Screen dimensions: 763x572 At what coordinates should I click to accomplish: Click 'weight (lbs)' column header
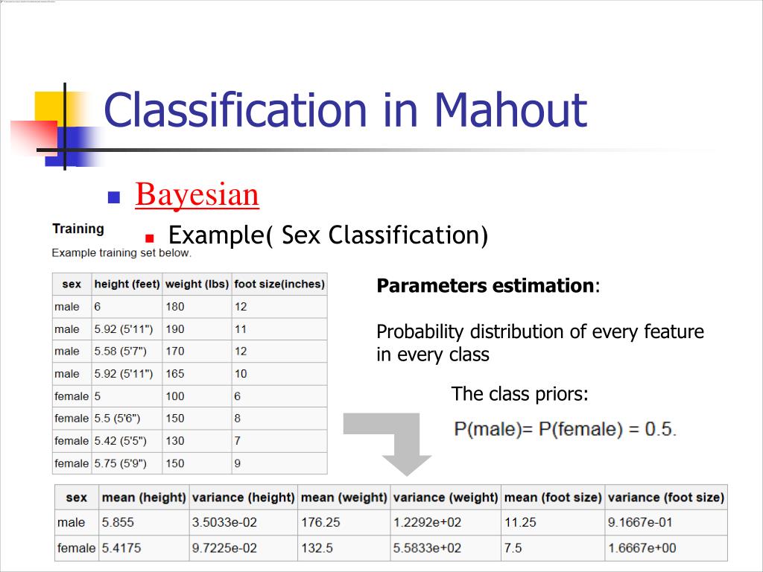click(197, 284)
